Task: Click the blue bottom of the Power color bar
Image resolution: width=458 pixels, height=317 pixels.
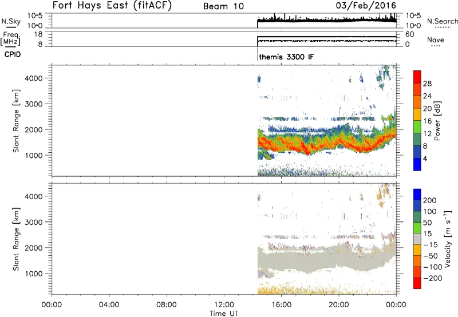Action: pyautogui.click(x=417, y=164)
